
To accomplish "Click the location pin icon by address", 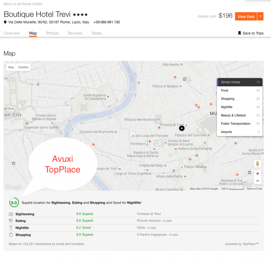I will point(5,22).
